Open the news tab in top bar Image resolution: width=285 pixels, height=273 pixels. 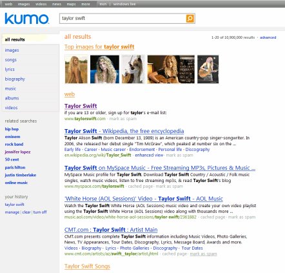[57, 4]
